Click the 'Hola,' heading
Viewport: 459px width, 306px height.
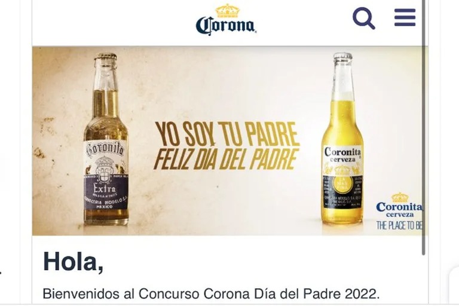pyautogui.click(x=73, y=262)
